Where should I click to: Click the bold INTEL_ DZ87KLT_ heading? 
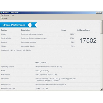42,63
